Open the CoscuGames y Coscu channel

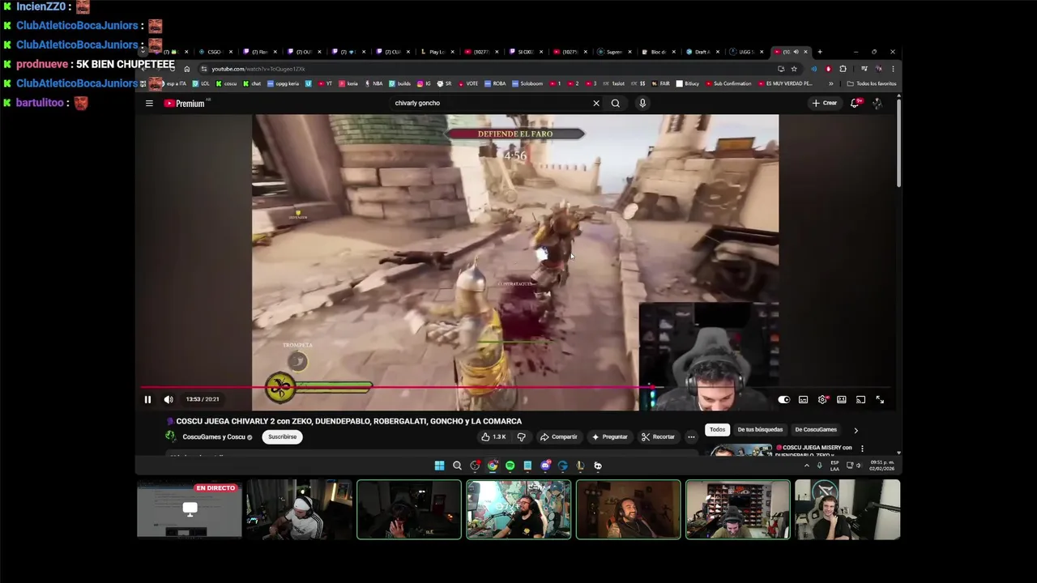pyautogui.click(x=214, y=436)
